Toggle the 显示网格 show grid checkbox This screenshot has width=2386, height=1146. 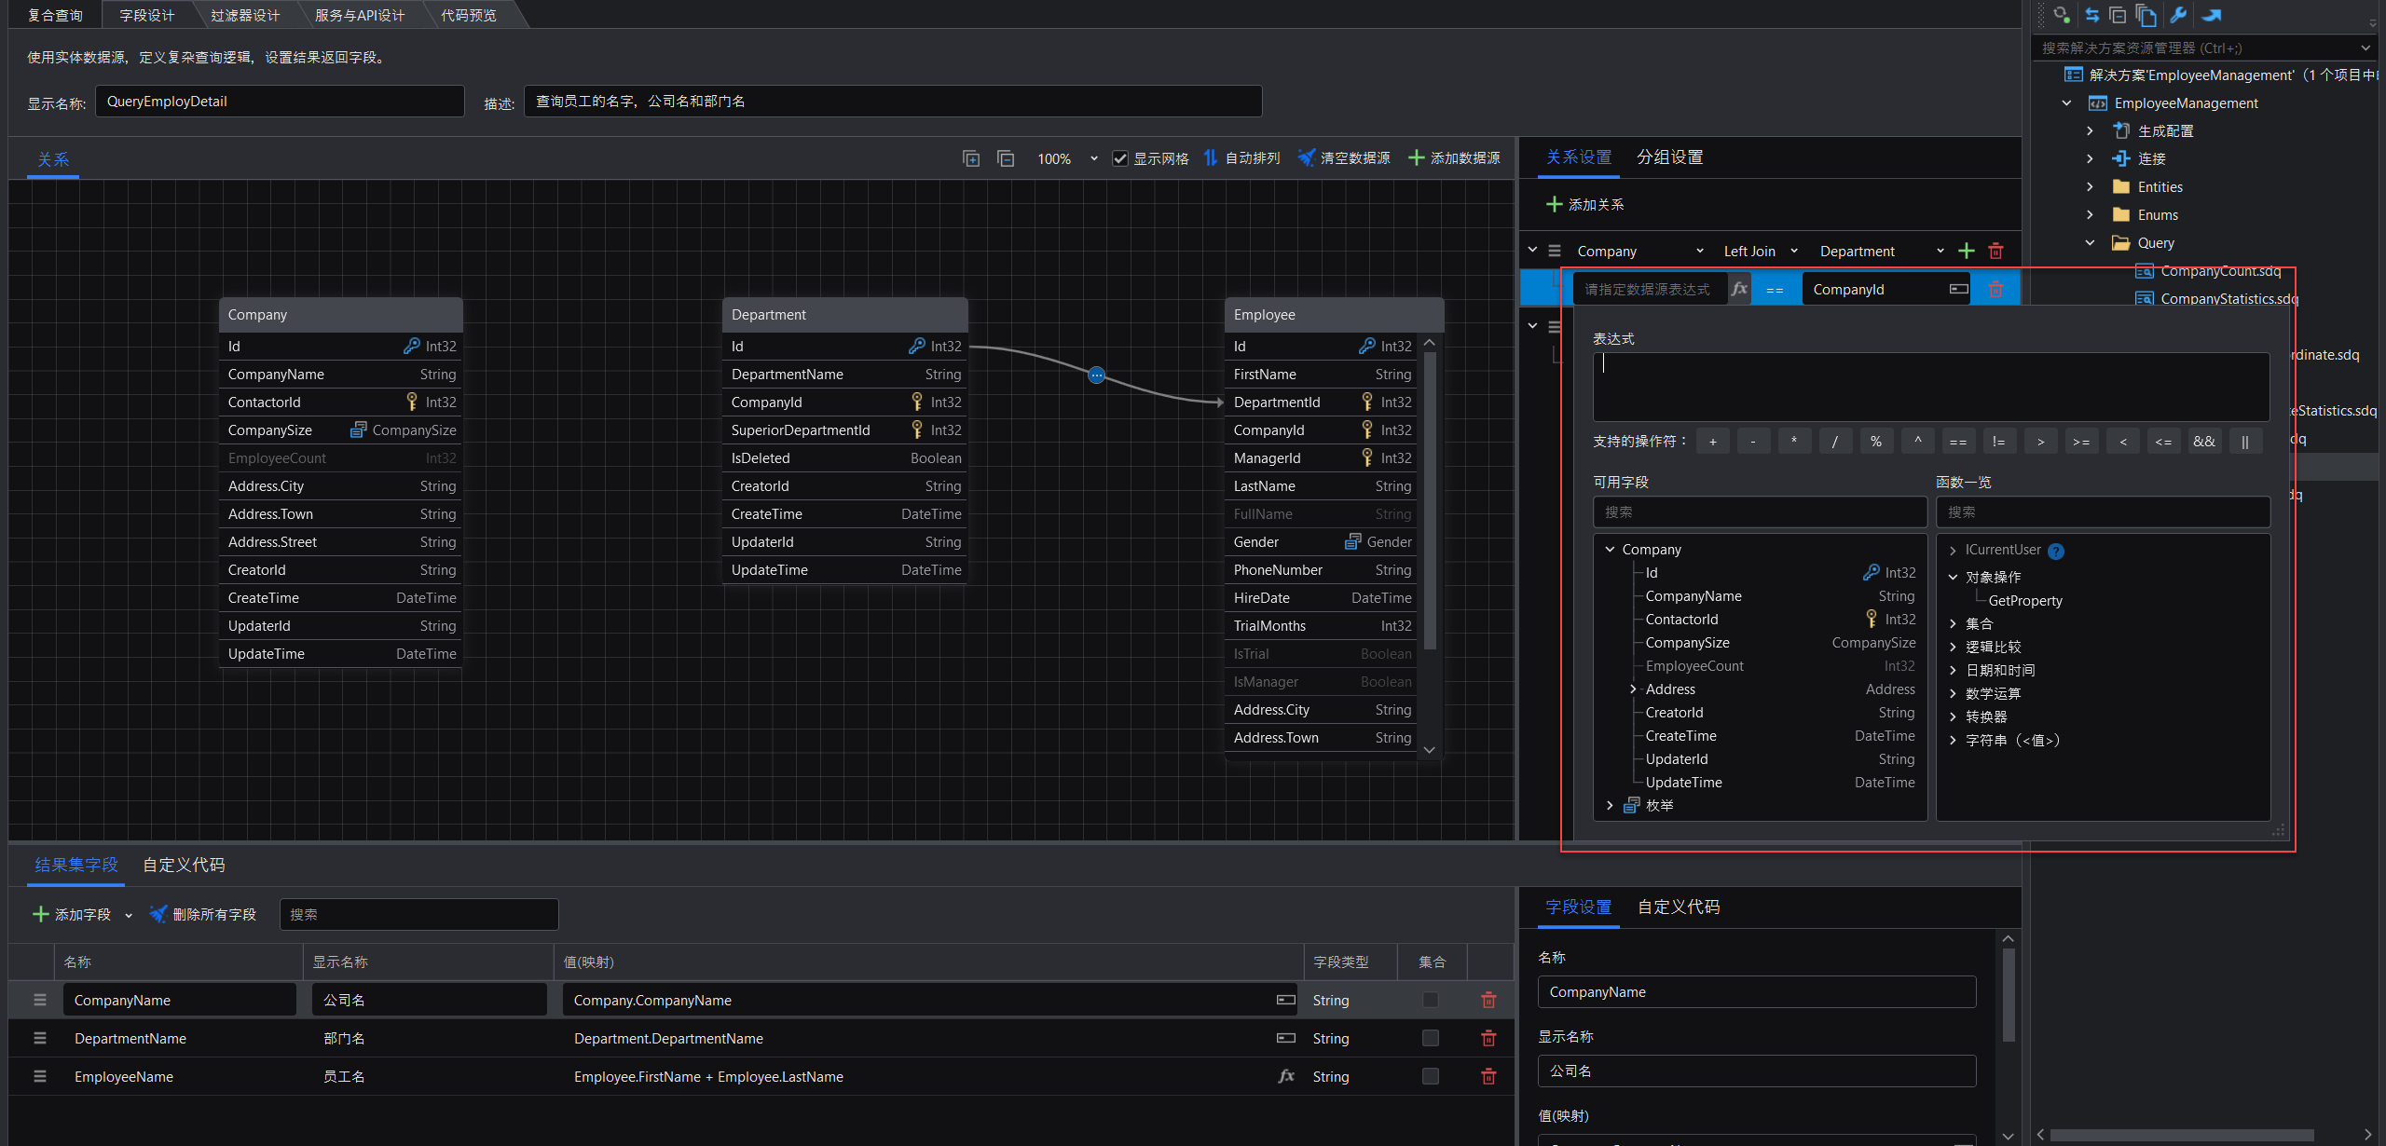1120,158
